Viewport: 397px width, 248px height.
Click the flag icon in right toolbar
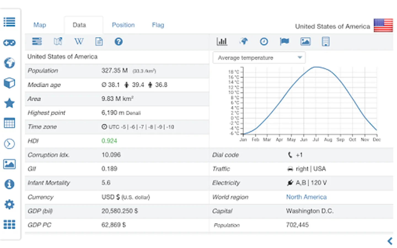coord(284,42)
